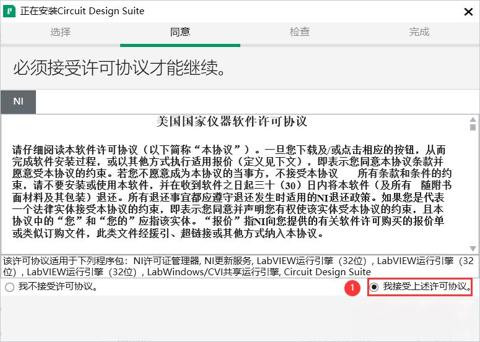Click the NI installer logo in title bar
480x342 pixels.
point(9,11)
